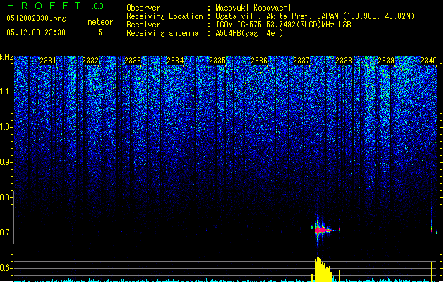Click the 2338 time marker
Screen dimensions: 444x282
[x=344, y=61]
